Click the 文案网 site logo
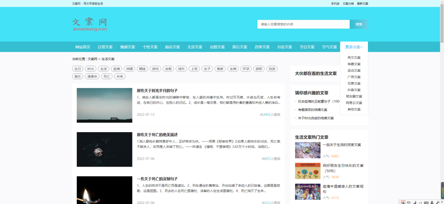The height and width of the screenshot is (204, 444). 90,25
